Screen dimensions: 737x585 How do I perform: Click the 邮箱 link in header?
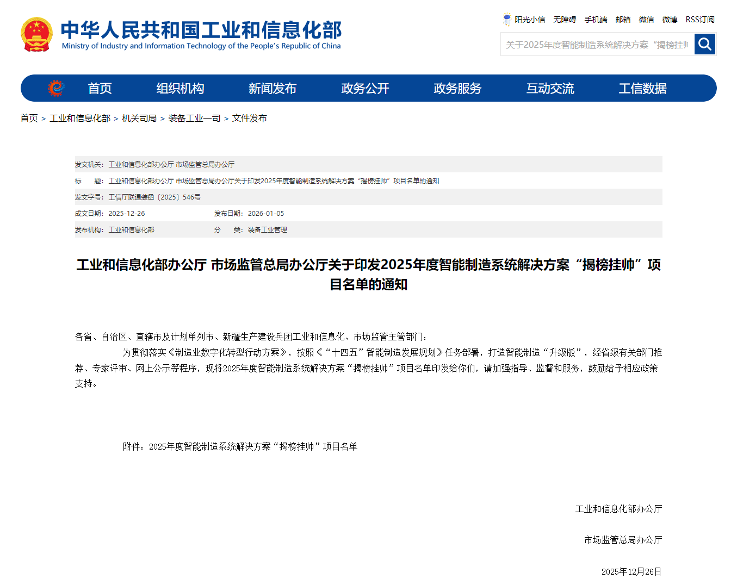tap(623, 20)
